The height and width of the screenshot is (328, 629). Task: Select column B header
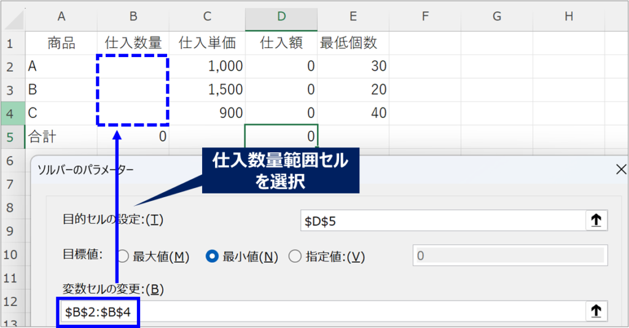(x=133, y=17)
